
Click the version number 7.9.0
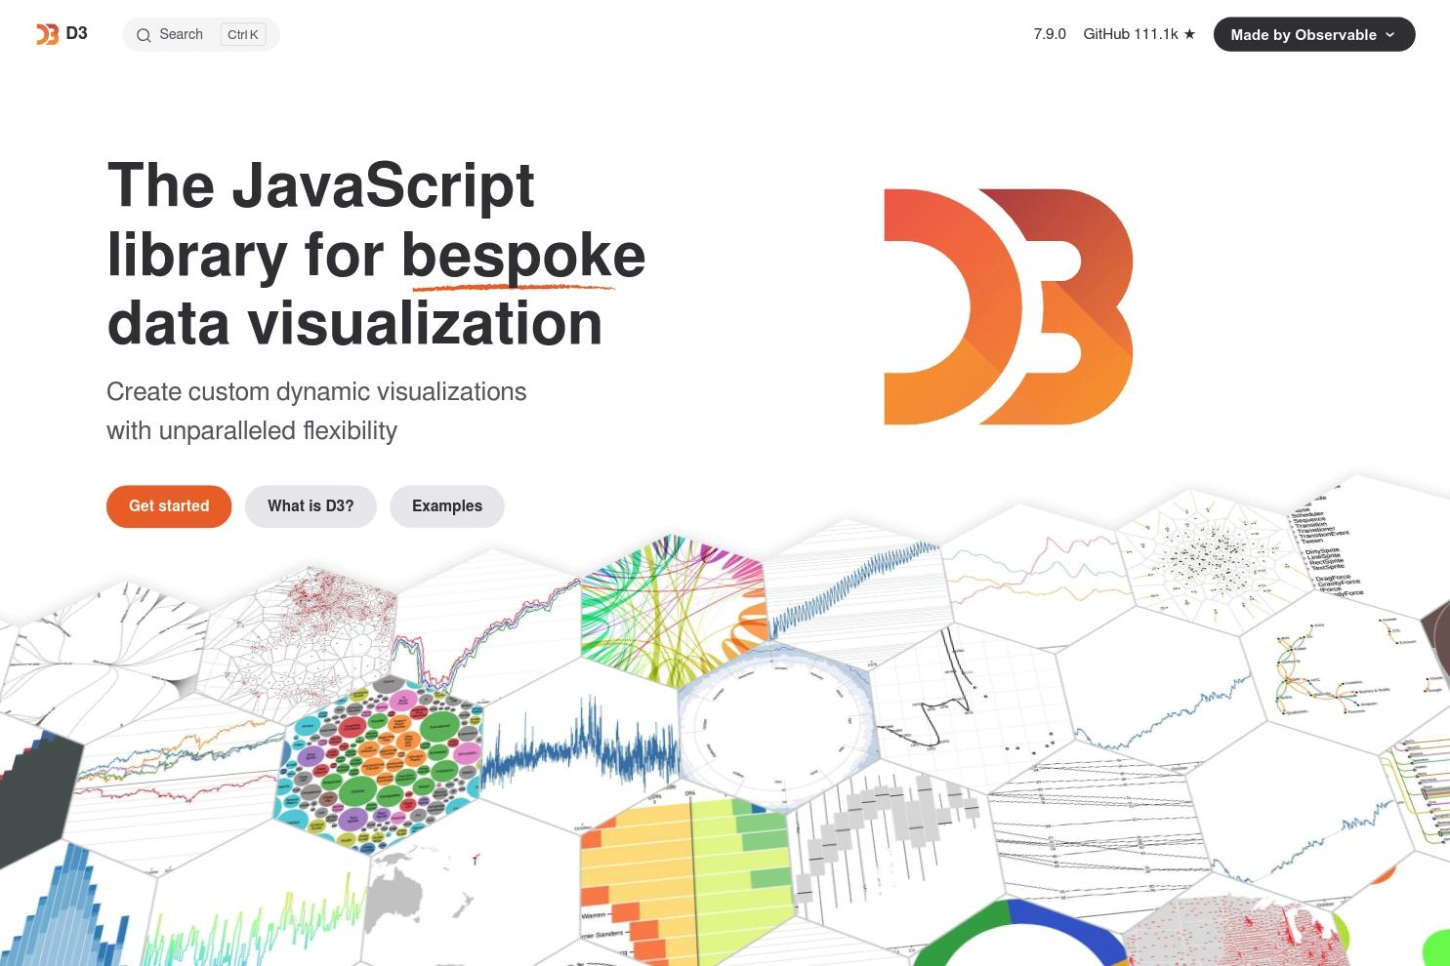[1049, 33]
